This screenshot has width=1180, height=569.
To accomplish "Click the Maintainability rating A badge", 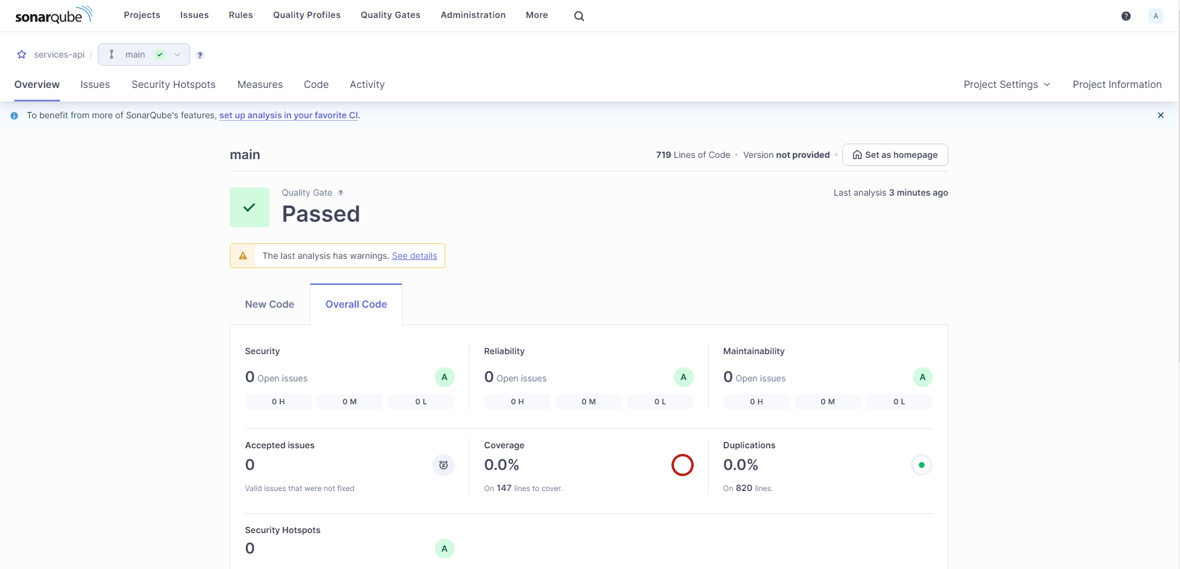I will coord(923,377).
